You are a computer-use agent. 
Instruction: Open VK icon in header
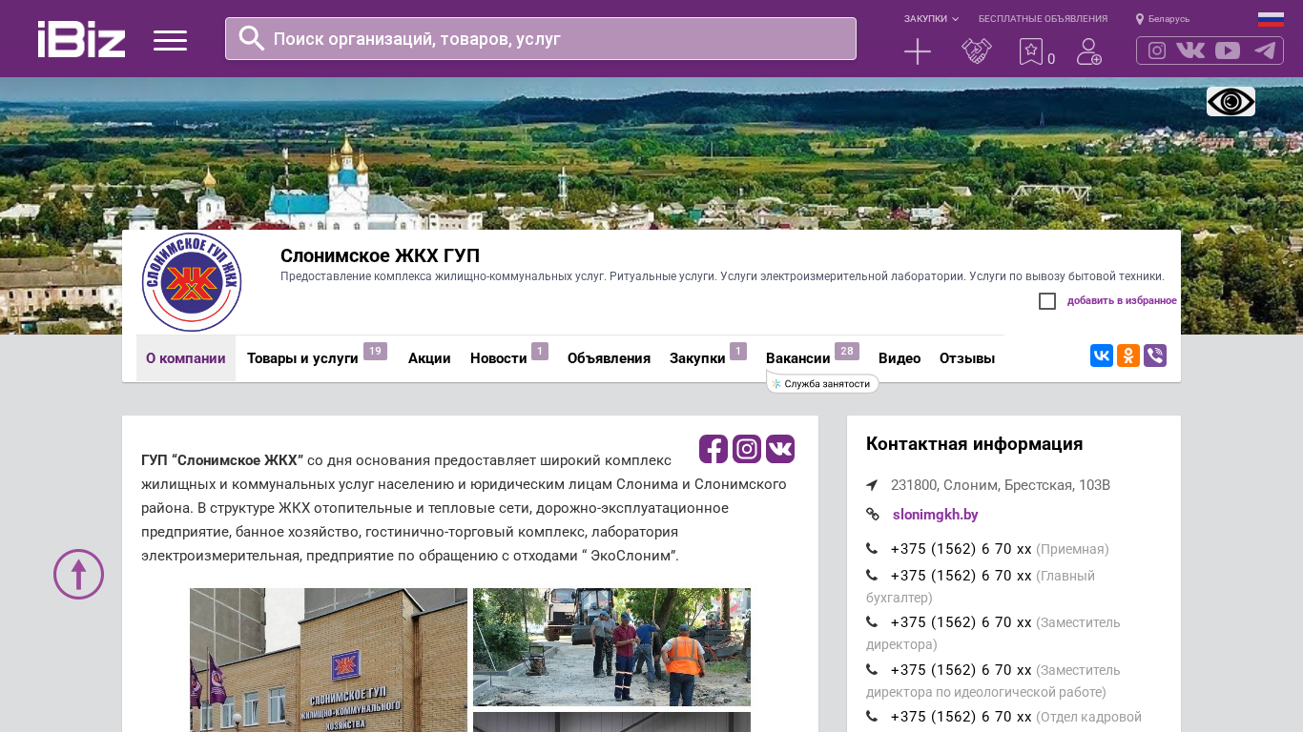click(1190, 51)
